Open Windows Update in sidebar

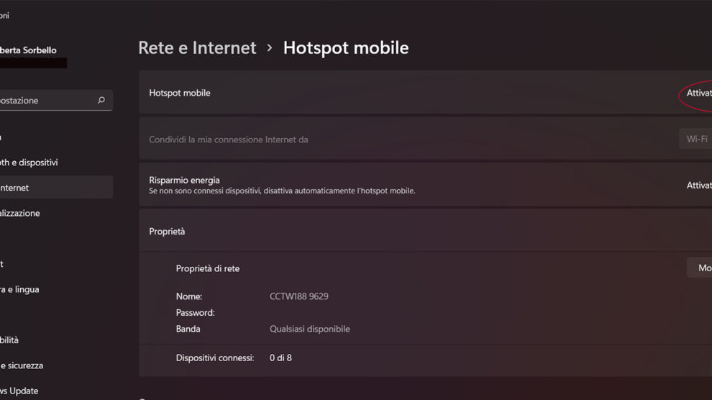[x=20, y=391]
